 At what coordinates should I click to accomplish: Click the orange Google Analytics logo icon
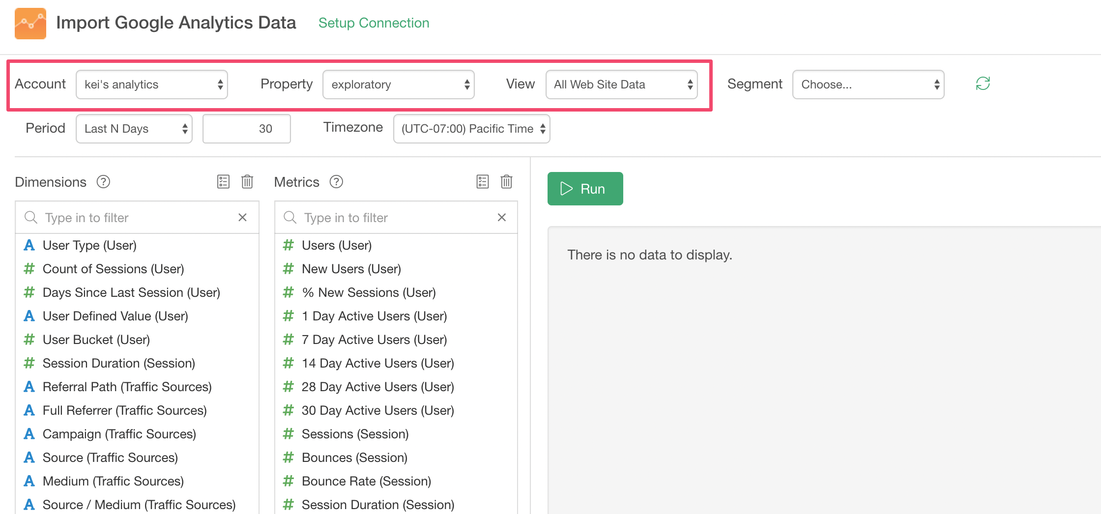tap(30, 24)
